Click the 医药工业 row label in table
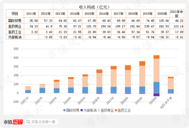 pyautogui.click(x=15, y=32)
